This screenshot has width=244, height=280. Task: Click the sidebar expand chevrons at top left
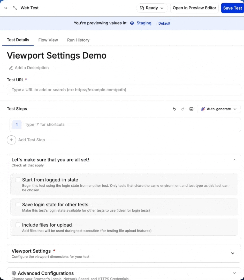tap(6, 8)
